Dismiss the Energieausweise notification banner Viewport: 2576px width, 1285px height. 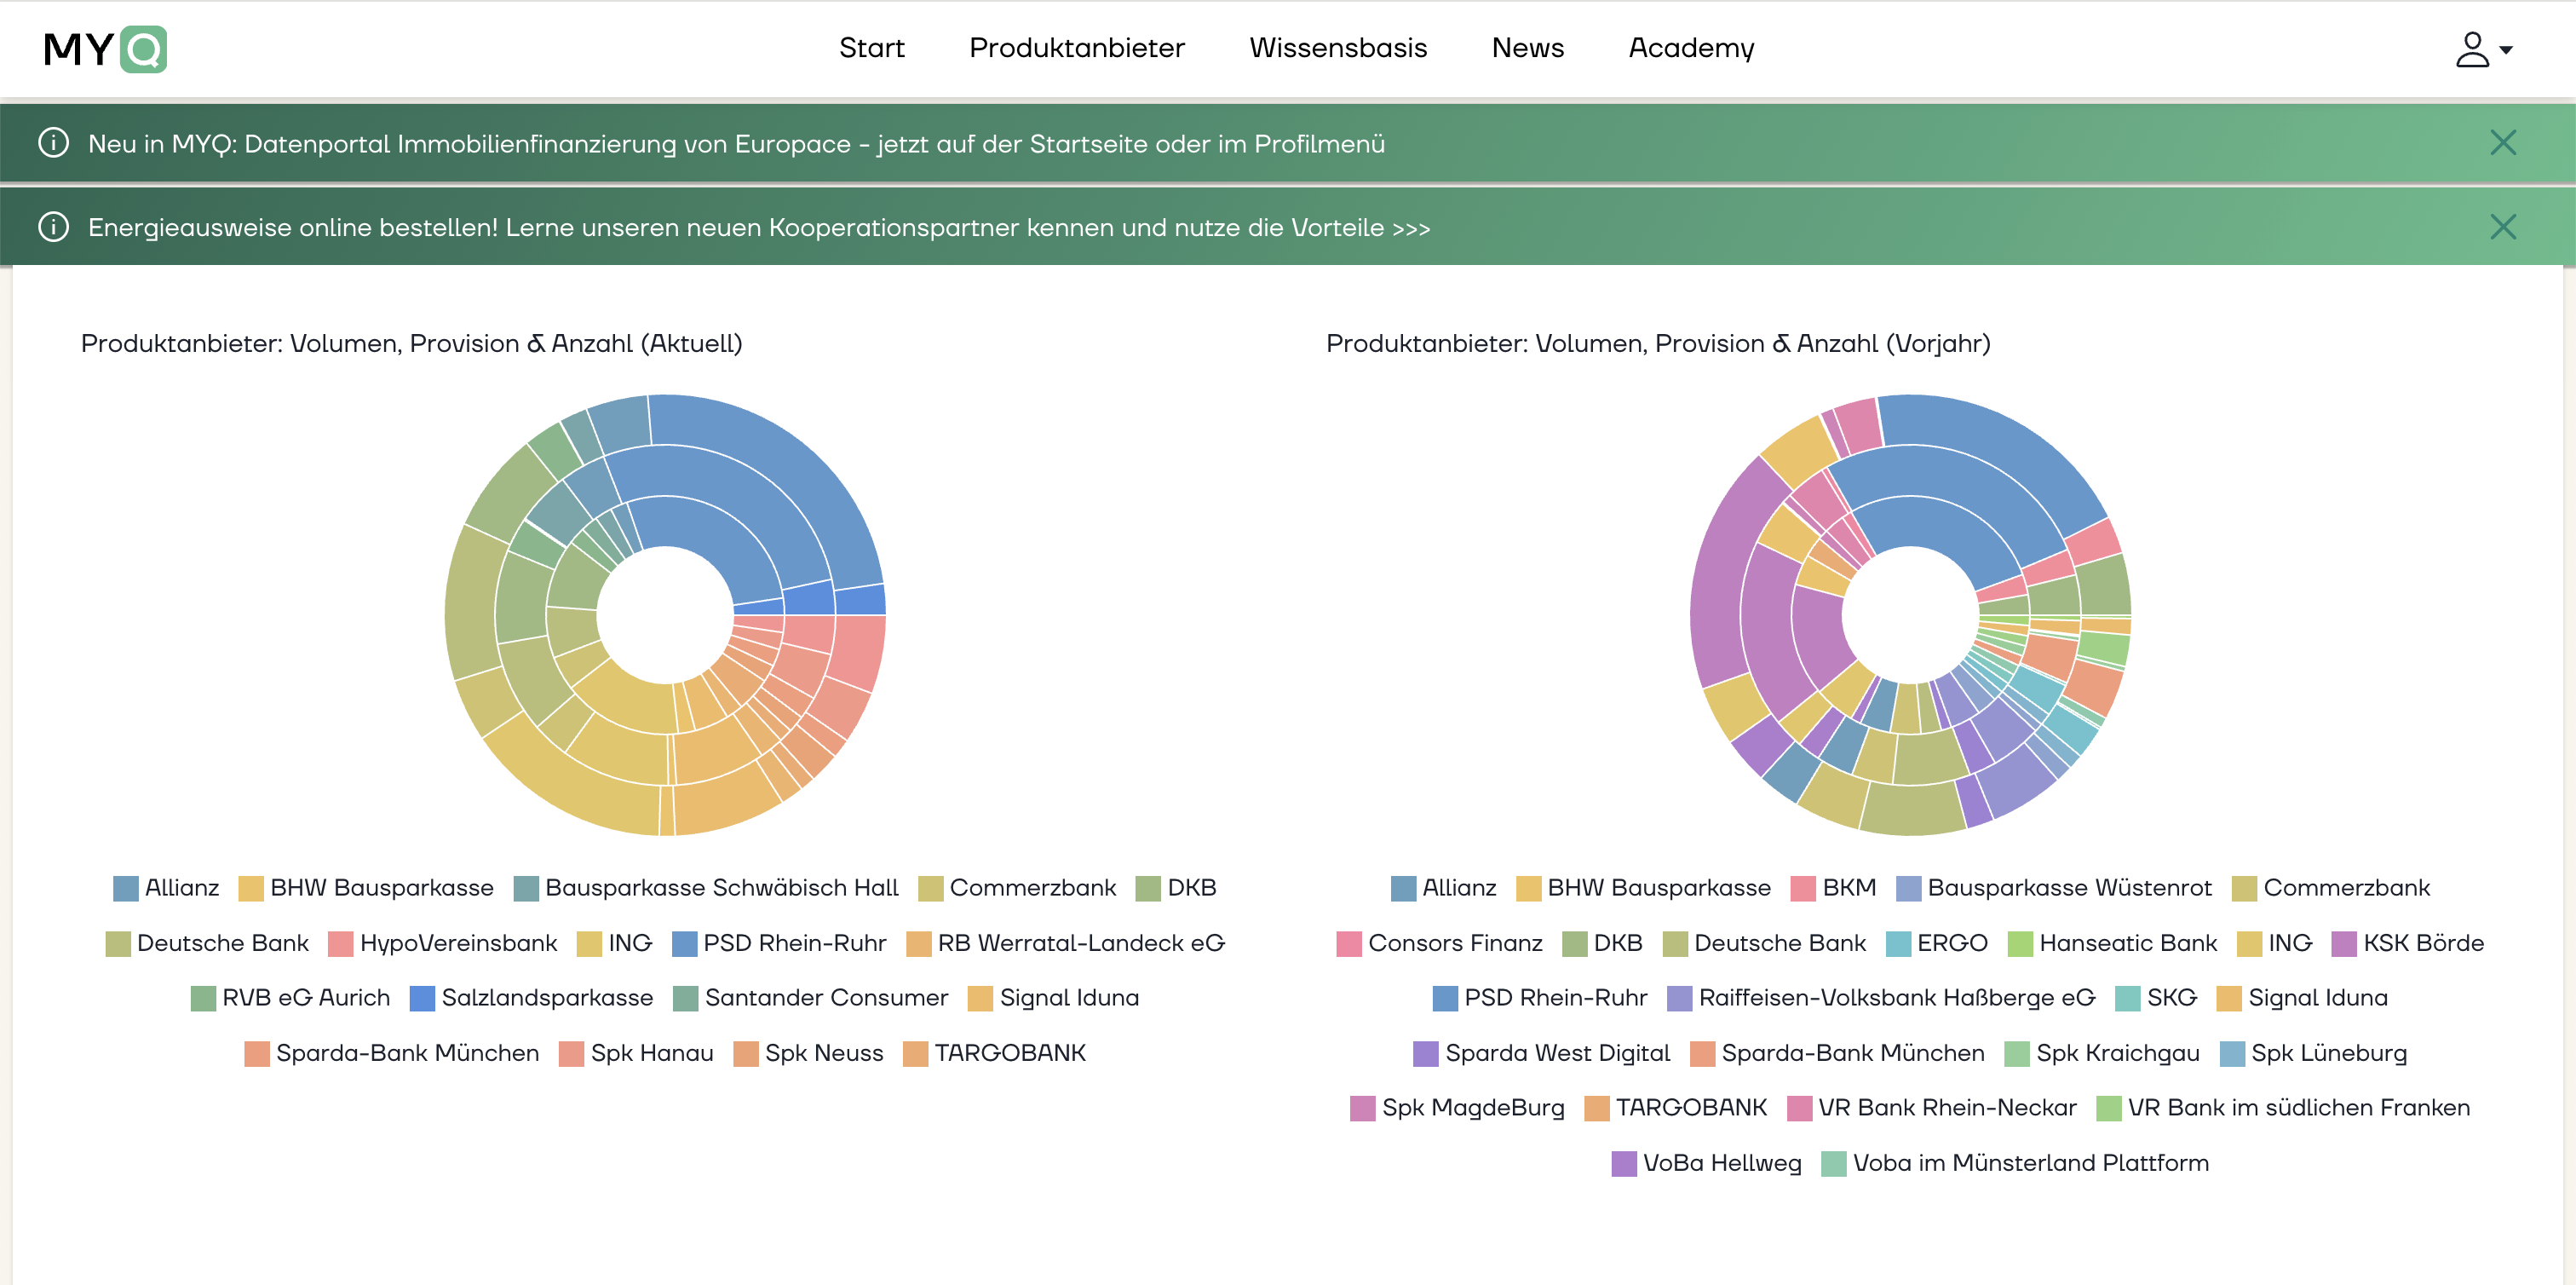click(2502, 227)
